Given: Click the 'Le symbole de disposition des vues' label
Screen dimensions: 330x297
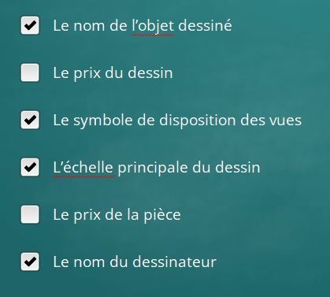Looking at the screenshot, I should coord(177,121).
